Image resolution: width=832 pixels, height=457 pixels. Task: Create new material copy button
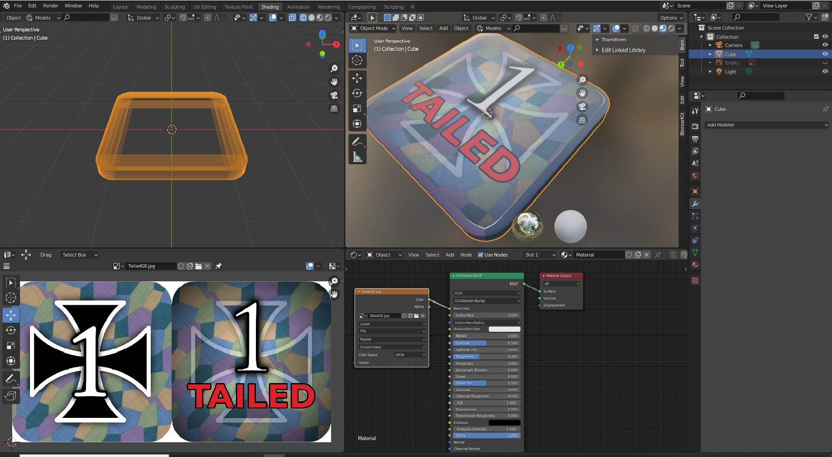click(x=638, y=255)
